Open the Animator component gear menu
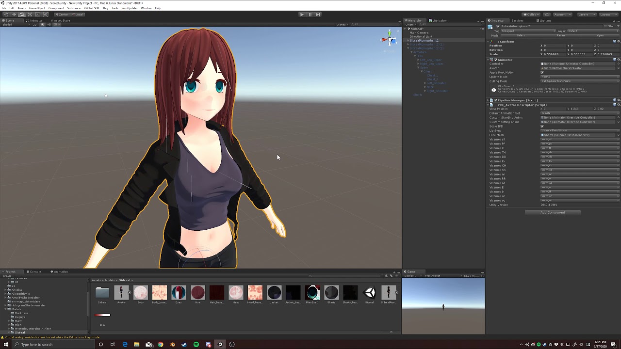This screenshot has height=349, width=621. click(618, 60)
